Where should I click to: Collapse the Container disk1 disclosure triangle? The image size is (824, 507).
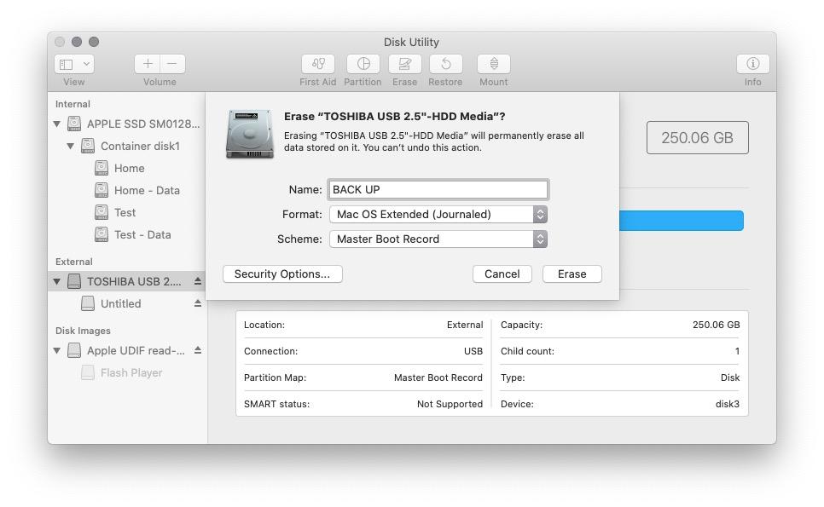(71, 146)
